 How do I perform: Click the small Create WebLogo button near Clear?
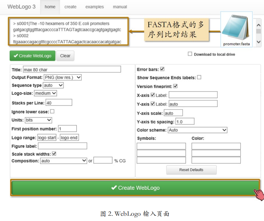[32, 56]
